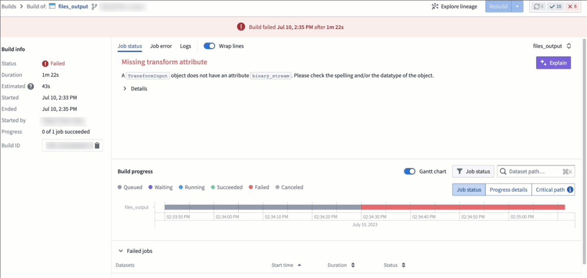Viewport: 587px width, 278px height.
Task: Click the binary_stream code label
Action: click(x=271, y=76)
